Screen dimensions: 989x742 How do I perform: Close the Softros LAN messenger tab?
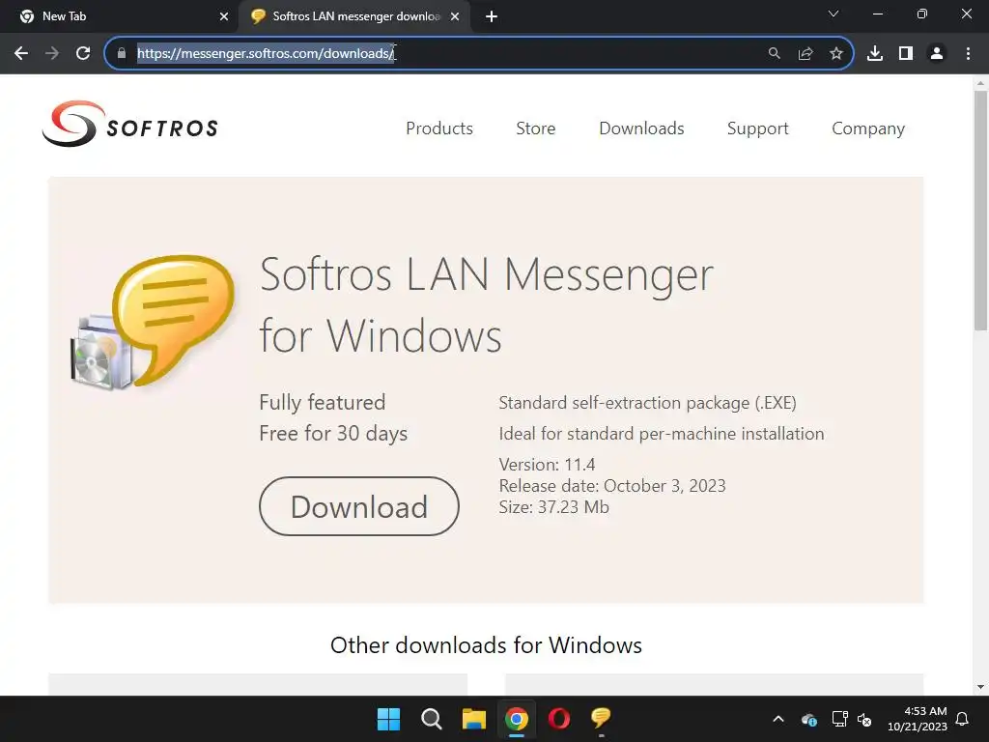click(455, 17)
